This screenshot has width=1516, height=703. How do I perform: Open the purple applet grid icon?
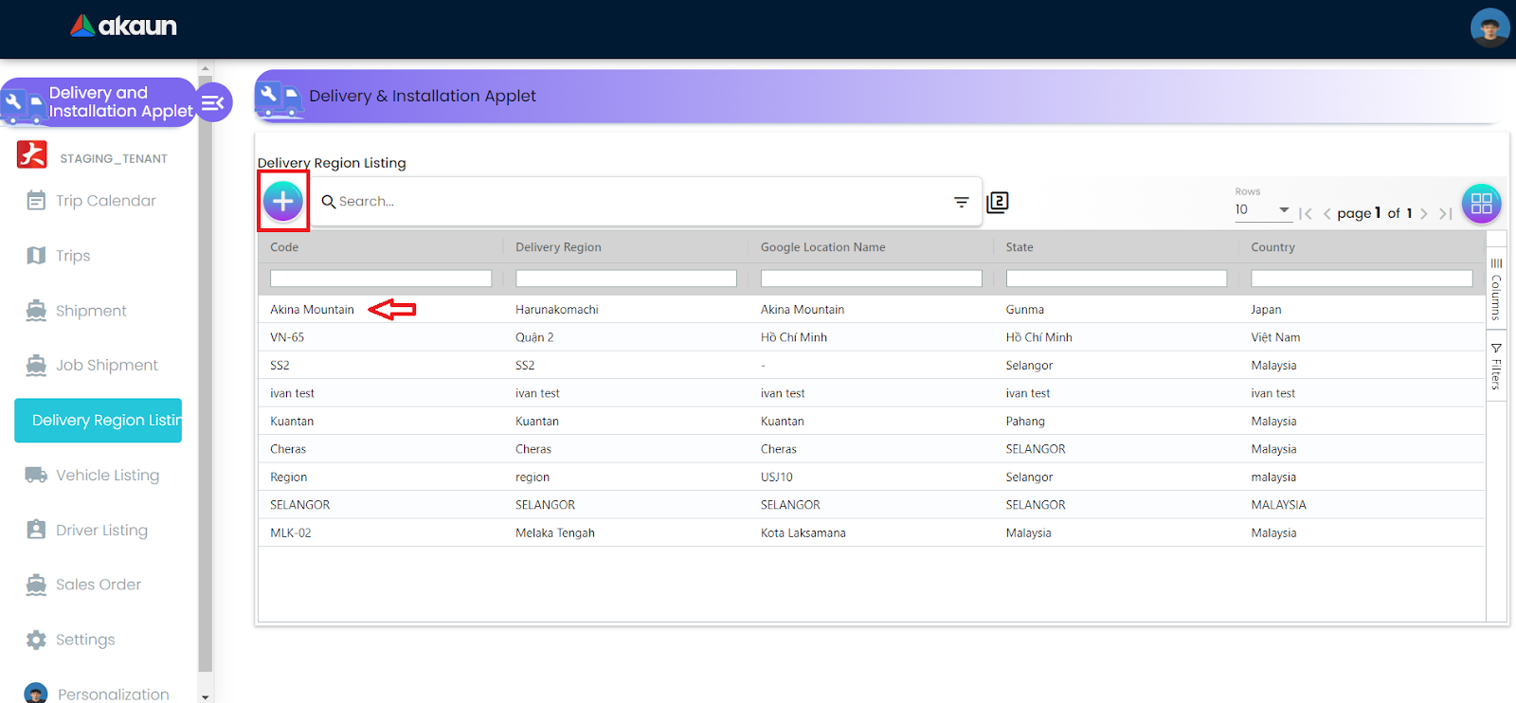pyautogui.click(x=1481, y=203)
